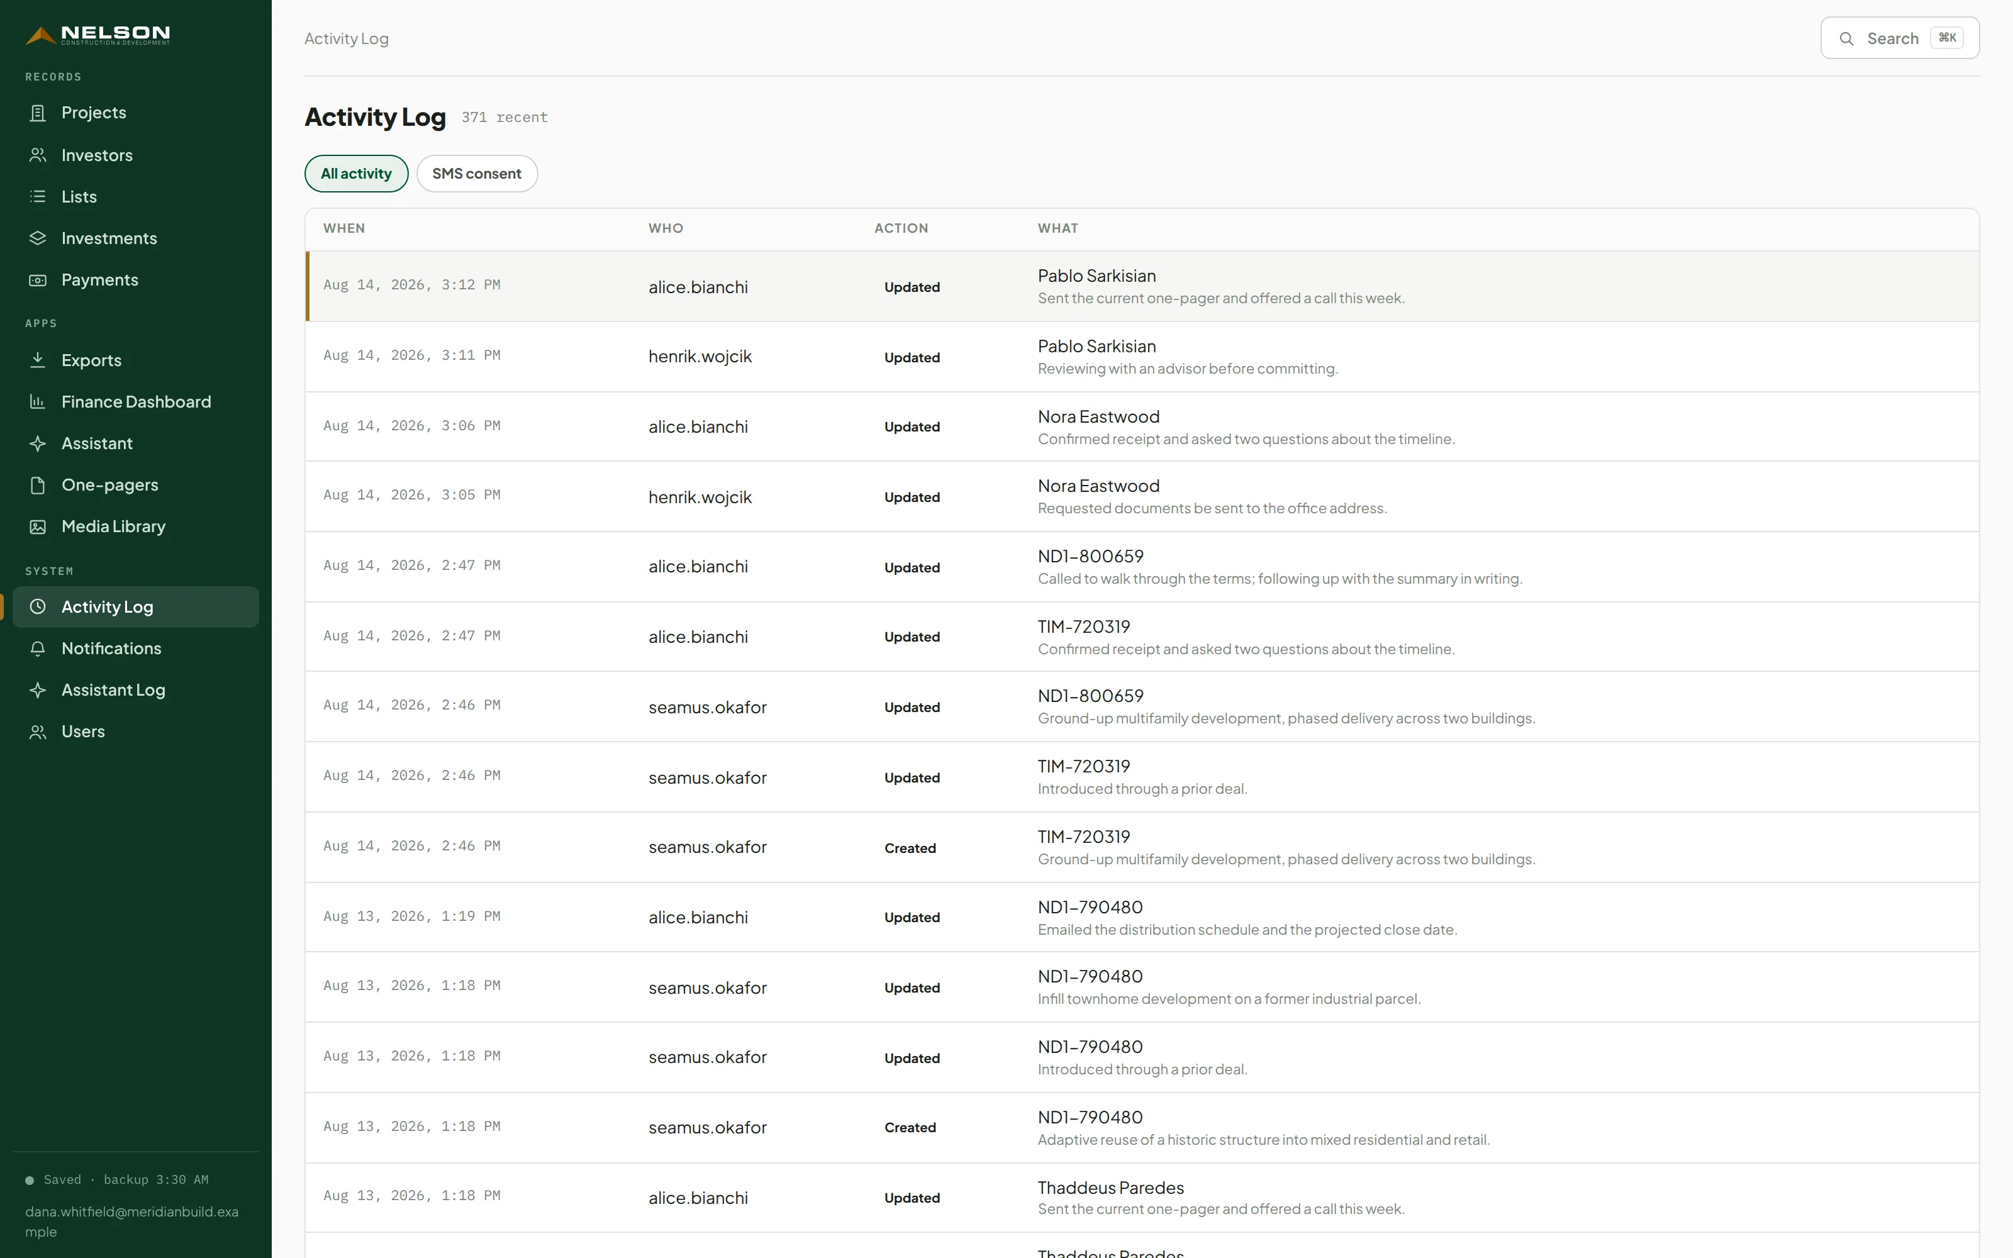Click 'Infill townhome development' description text
Screen dimensions: 2013x1258
point(1229,998)
